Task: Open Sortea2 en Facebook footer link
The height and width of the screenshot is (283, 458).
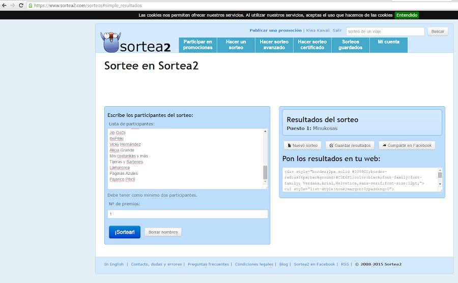Action: click(x=314, y=264)
